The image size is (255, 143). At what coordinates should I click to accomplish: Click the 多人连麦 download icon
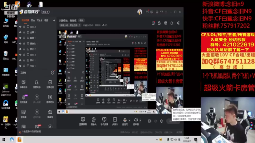click(37, 97)
